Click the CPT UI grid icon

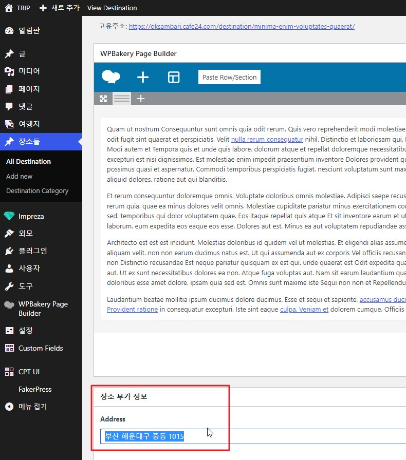coord(9,372)
